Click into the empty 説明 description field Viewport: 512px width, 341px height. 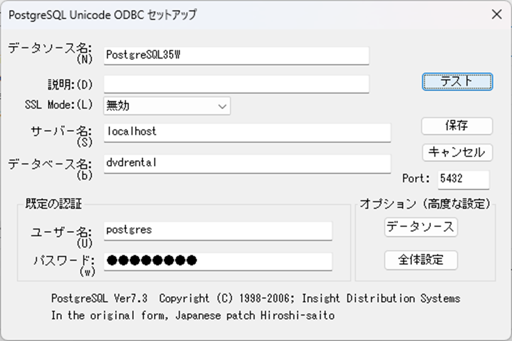[236, 84]
